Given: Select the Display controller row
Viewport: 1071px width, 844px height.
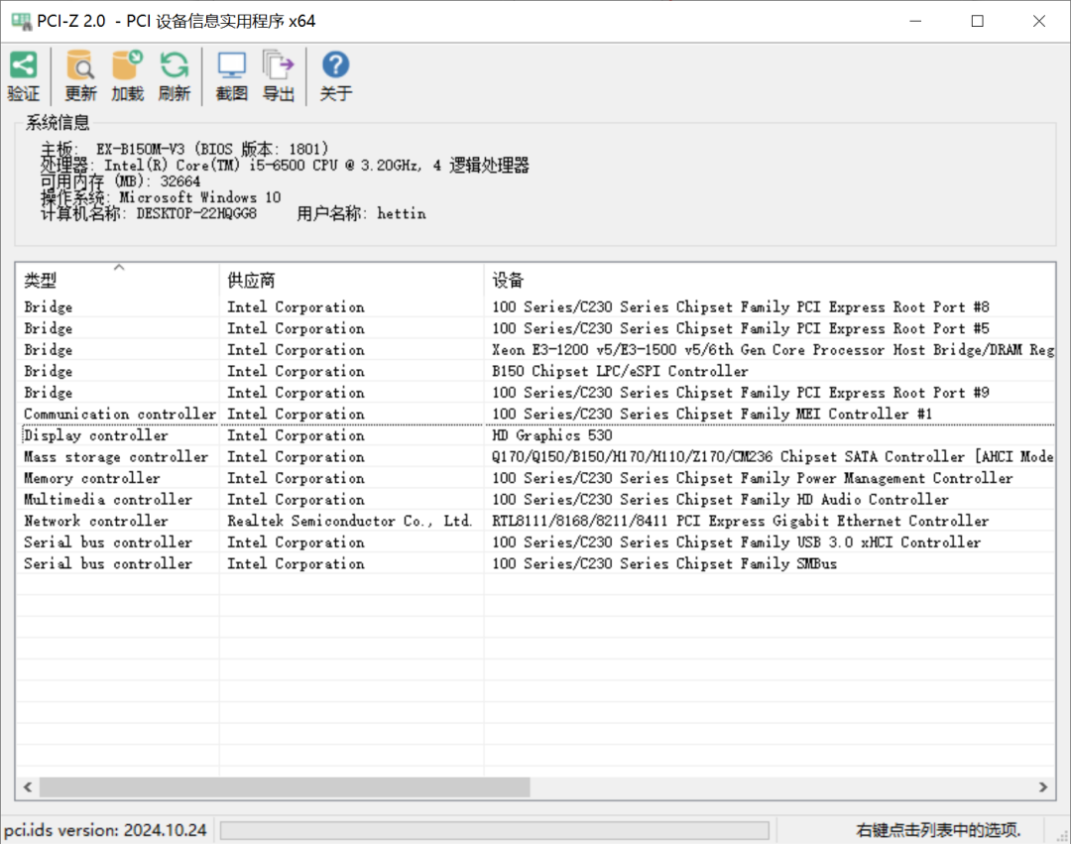Looking at the screenshot, I should 535,435.
